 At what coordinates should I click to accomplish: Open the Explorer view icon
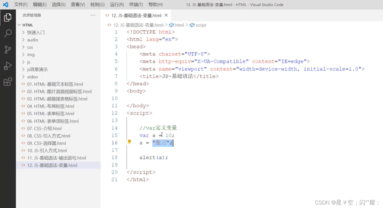coord(8,17)
